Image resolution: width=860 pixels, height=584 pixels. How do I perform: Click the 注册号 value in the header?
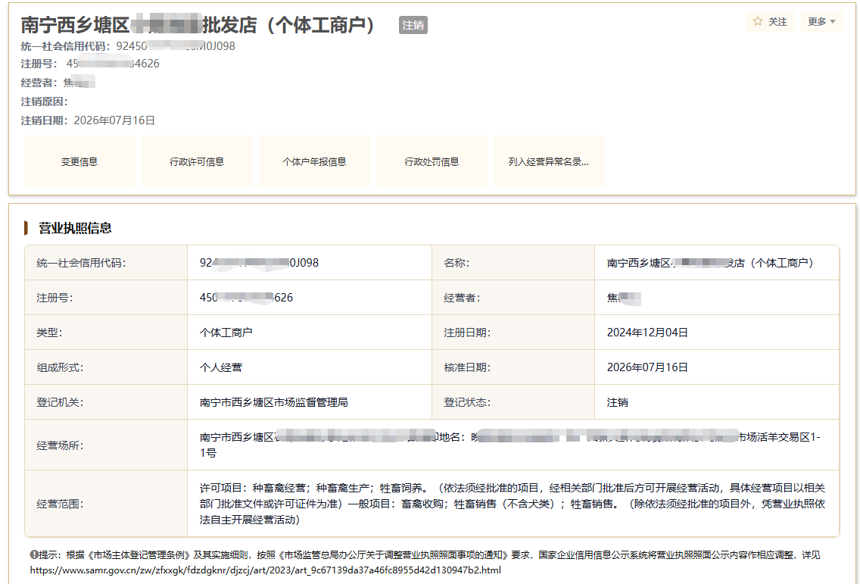coord(113,64)
